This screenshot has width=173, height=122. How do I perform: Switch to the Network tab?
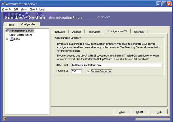(60, 32)
